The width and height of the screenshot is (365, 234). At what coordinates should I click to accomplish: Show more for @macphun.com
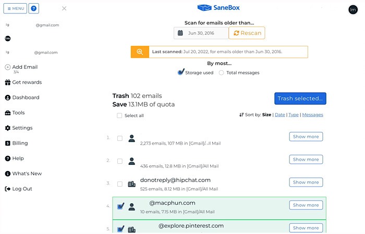306,205
